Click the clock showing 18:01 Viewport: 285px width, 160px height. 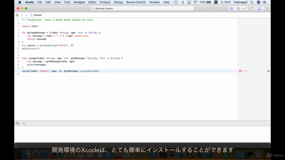point(226,2)
